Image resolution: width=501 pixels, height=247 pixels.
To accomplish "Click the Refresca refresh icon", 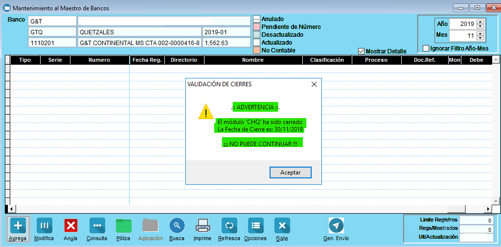I will pos(229,225).
